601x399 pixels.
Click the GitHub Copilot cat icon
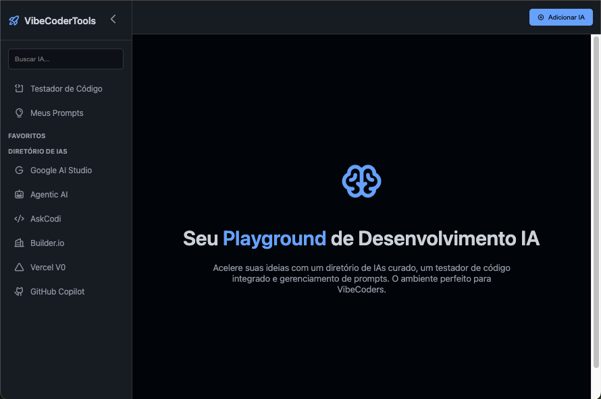pos(19,292)
